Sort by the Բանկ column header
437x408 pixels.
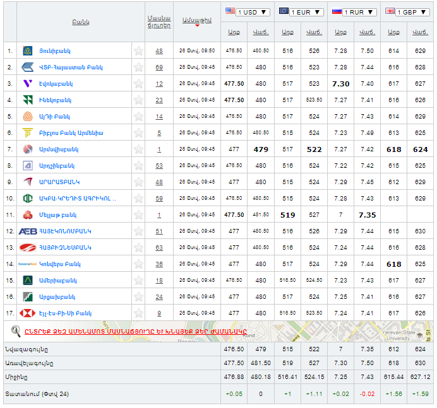80,22
